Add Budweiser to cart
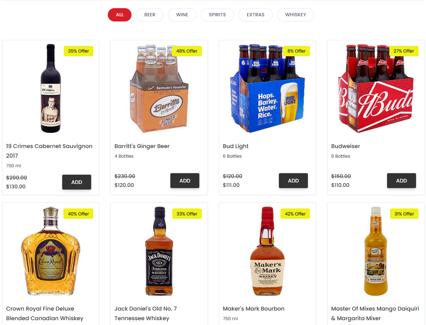The width and height of the screenshot is (426, 325). tap(402, 181)
